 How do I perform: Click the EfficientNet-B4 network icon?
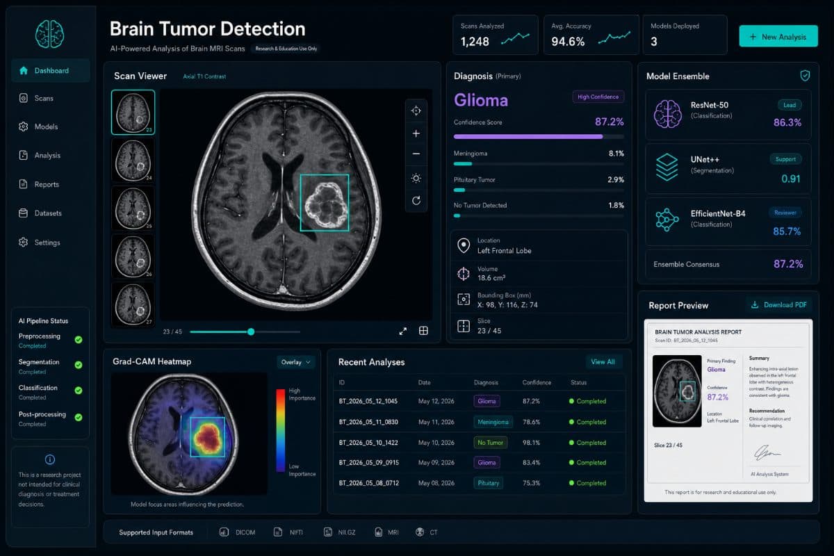click(667, 220)
